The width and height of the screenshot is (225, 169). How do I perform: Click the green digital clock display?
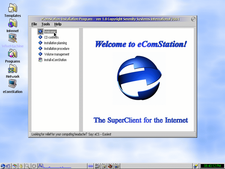(x=212, y=166)
